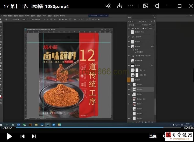Image resolution: width=194 pixels, height=142 pixels.
Task: Click lock position icon in Layers panel
Action: pos(138,28)
